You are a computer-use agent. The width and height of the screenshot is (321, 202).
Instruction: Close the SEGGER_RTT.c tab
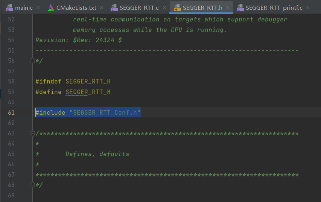pos(164,8)
